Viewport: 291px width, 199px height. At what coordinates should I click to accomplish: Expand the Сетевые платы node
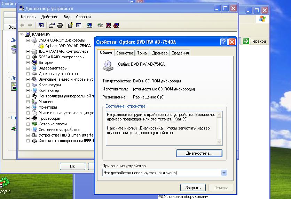(28, 124)
